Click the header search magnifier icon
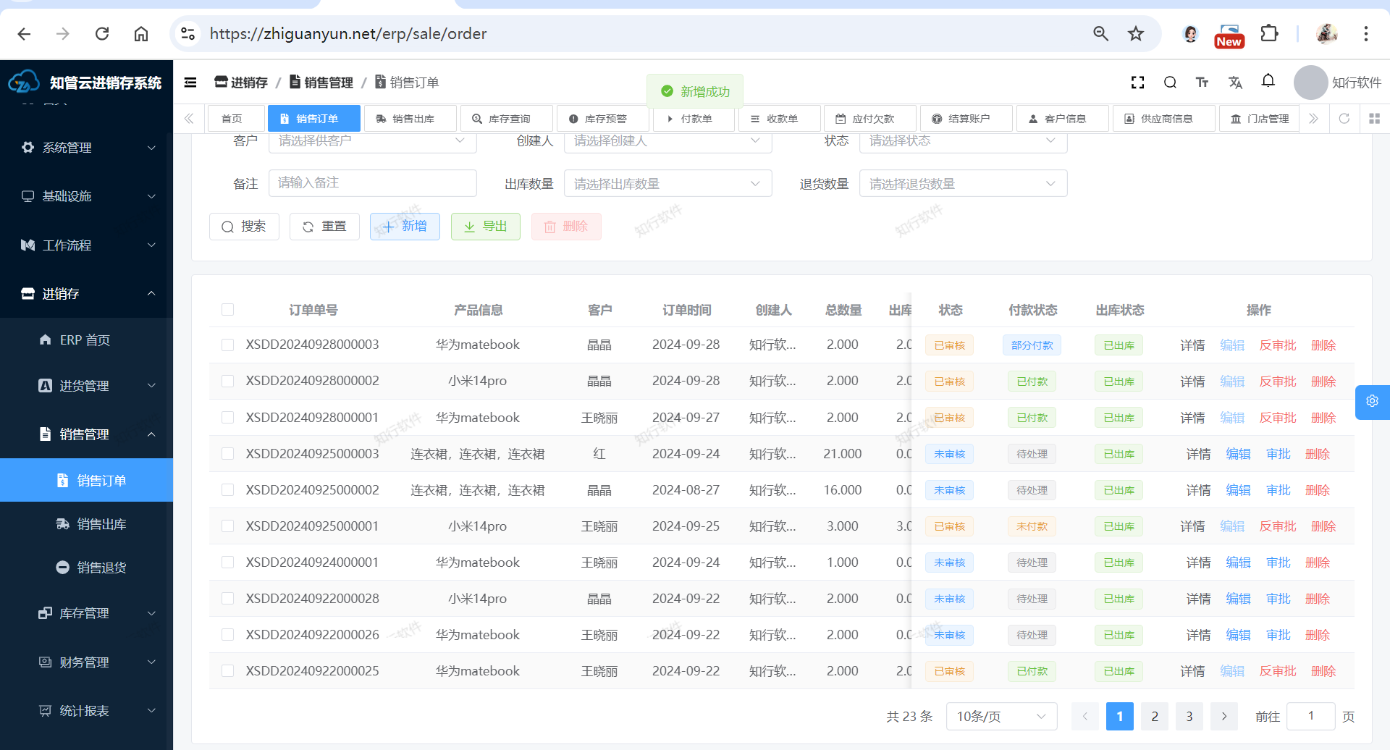Screen dimensions: 1390x750 tap(1170, 83)
